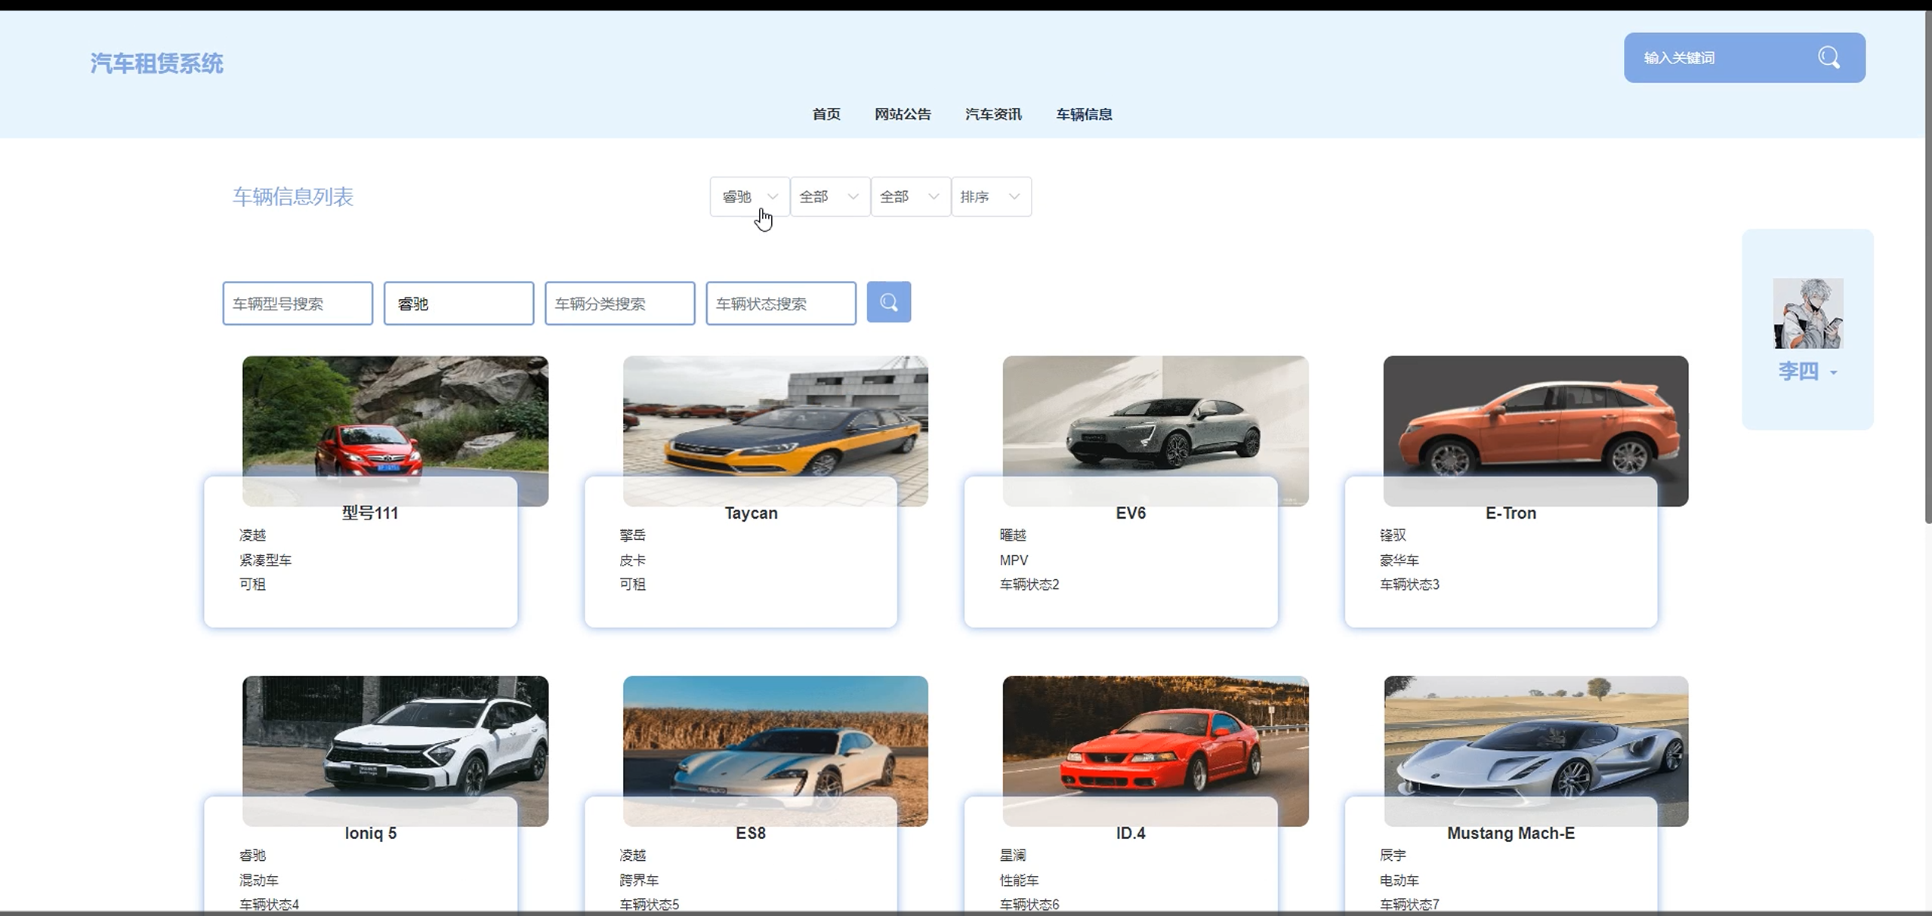Click the 皮卡 category text
The height and width of the screenshot is (916, 1932).
(x=632, y=560)
